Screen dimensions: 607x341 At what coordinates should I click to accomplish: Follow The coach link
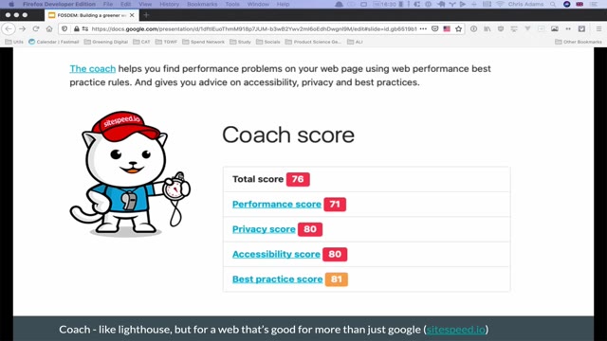click(x=93, y=69)
